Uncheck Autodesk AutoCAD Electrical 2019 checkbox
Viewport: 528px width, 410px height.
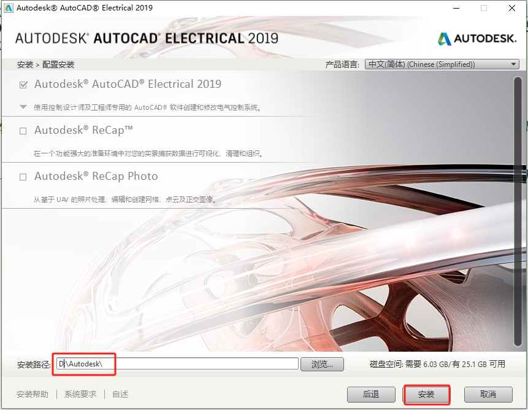(23, 85)
